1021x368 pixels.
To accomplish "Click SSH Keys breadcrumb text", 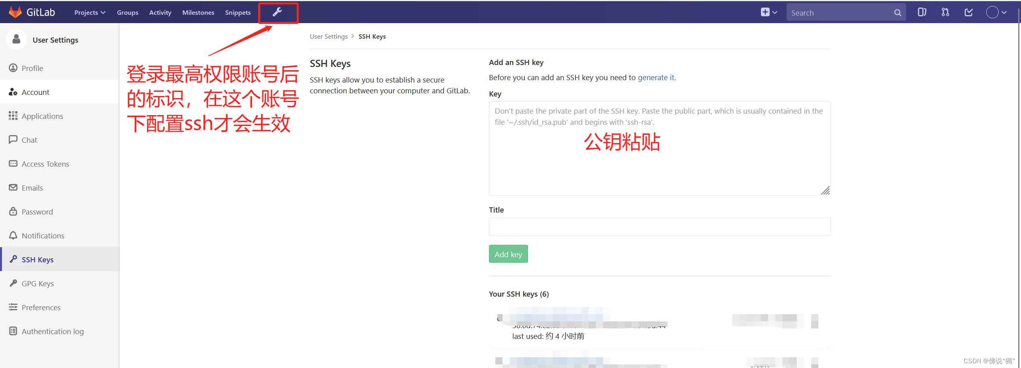I will (x=372, y=36).
